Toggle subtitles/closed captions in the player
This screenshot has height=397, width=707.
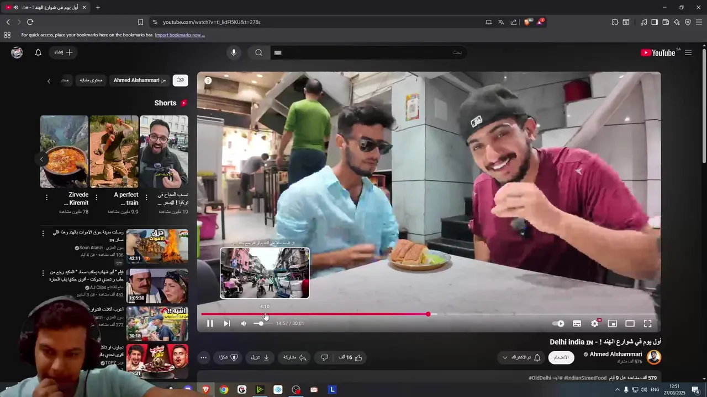(577, 324)
